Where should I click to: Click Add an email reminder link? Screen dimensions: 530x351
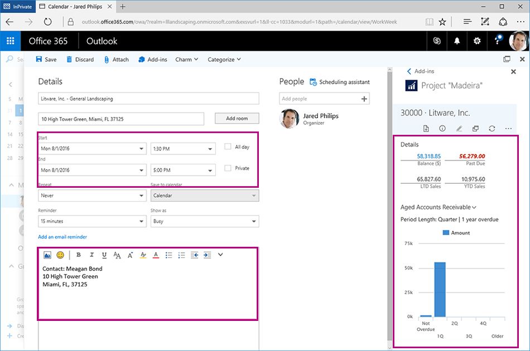click(x=62, y=237)
